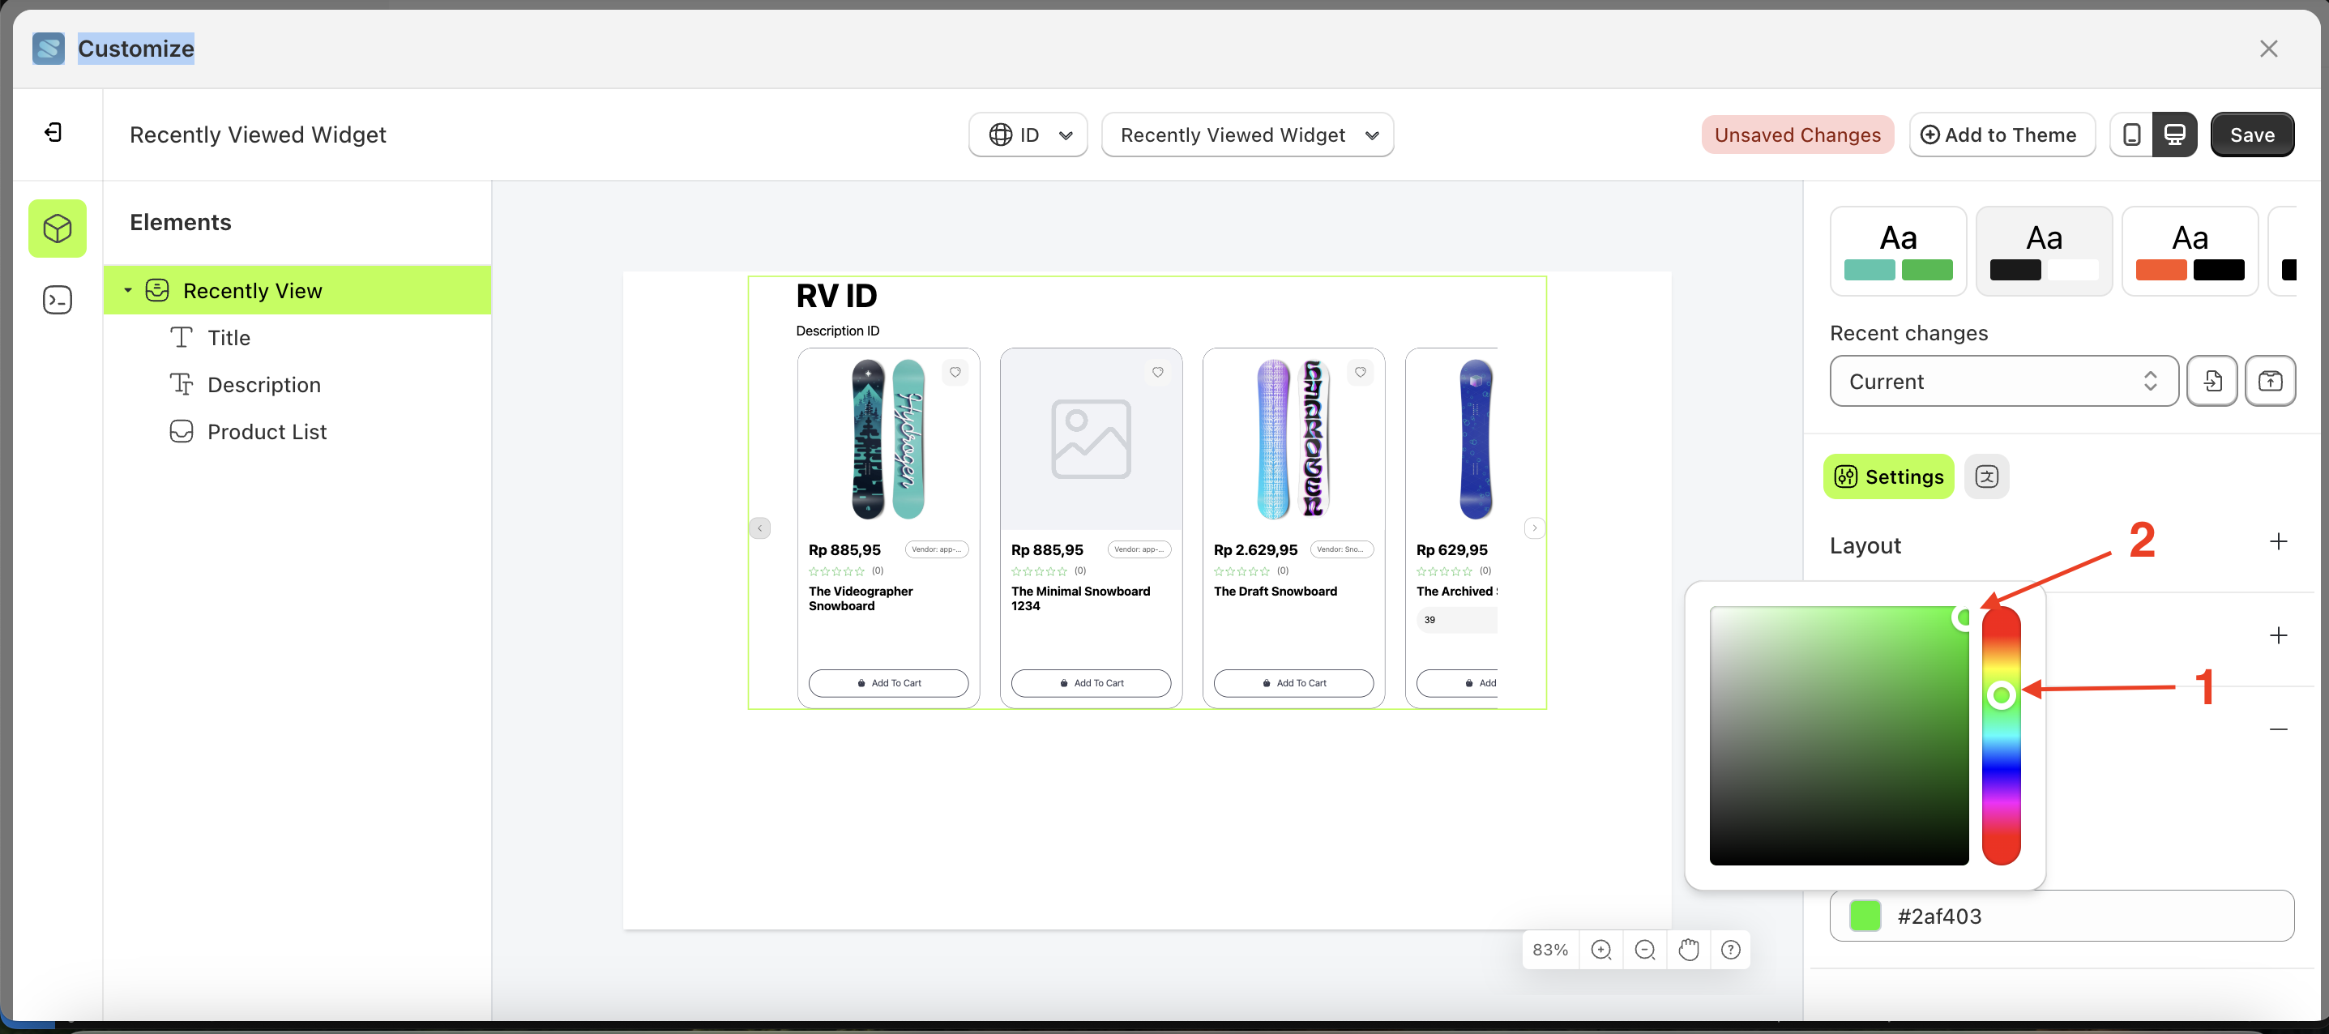Open the Elements panel in the left sidebar

[57, 229]
